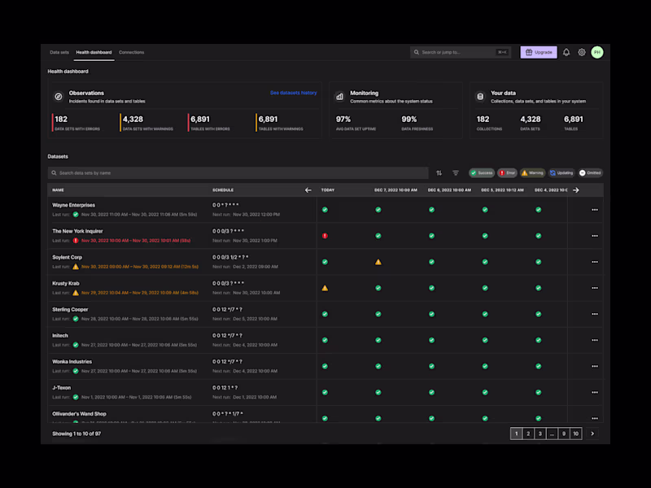Toggle the Warning status filter chip

532,173
